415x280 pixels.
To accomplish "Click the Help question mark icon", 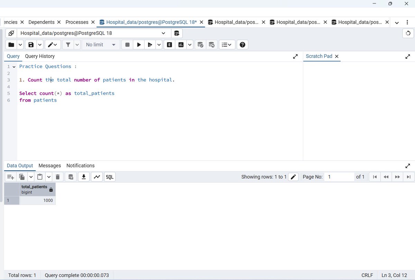I will [x=242, y=45].
